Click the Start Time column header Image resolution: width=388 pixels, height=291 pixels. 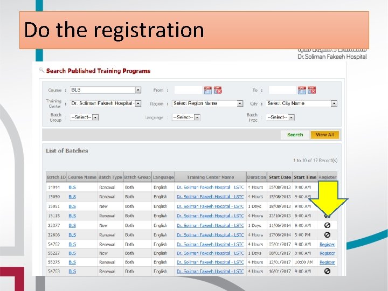tap(305, 177)
